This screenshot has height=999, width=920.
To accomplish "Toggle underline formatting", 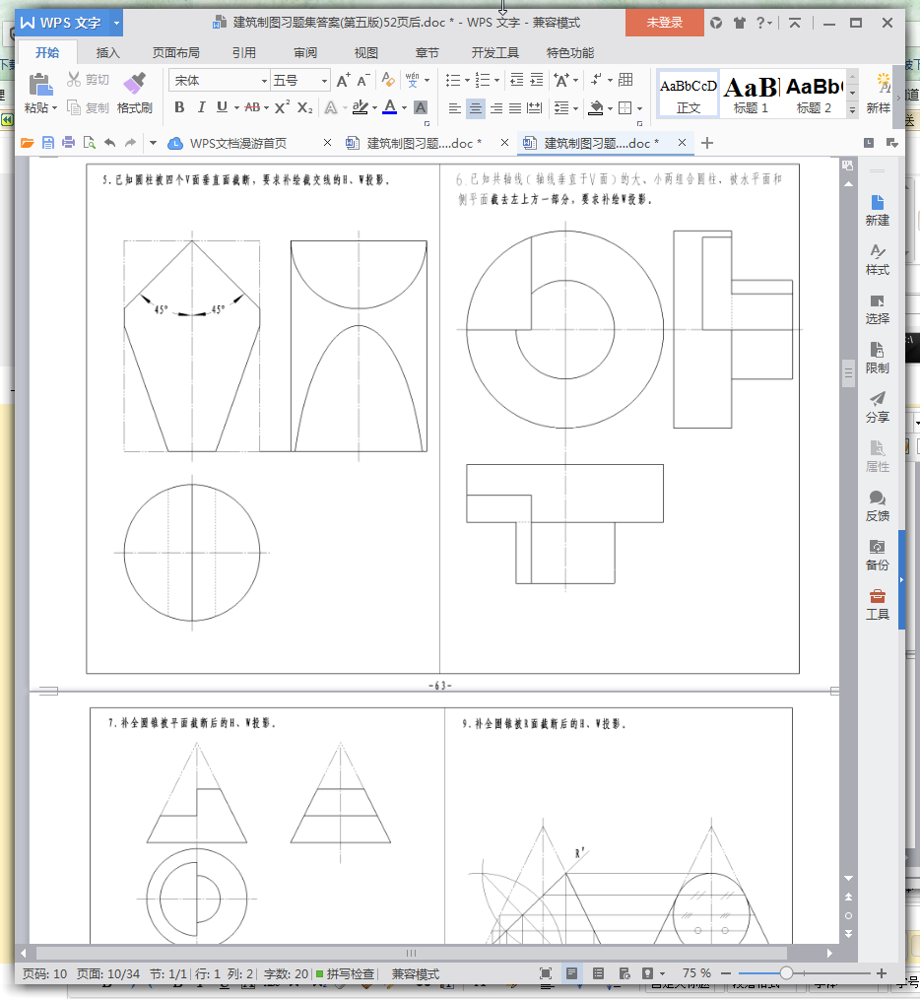I will [x=222, y=107].
